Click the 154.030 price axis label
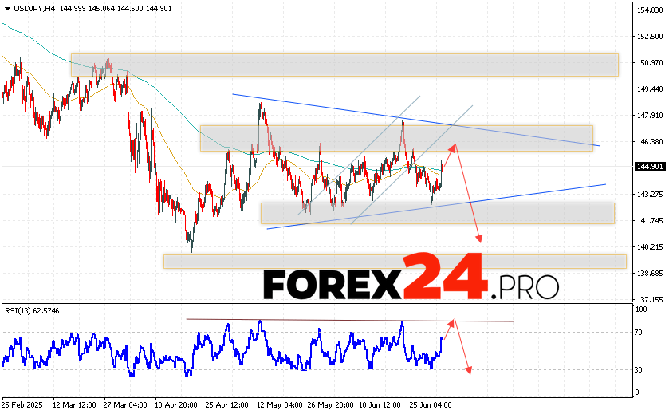Screen dimensions: 669x414 [650, 10]
